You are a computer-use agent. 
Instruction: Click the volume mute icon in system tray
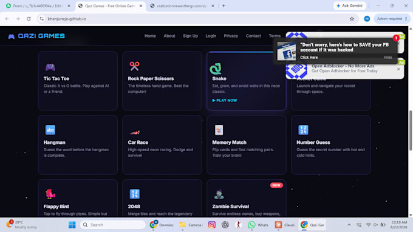pyautogui.click(x=375, y=225)
